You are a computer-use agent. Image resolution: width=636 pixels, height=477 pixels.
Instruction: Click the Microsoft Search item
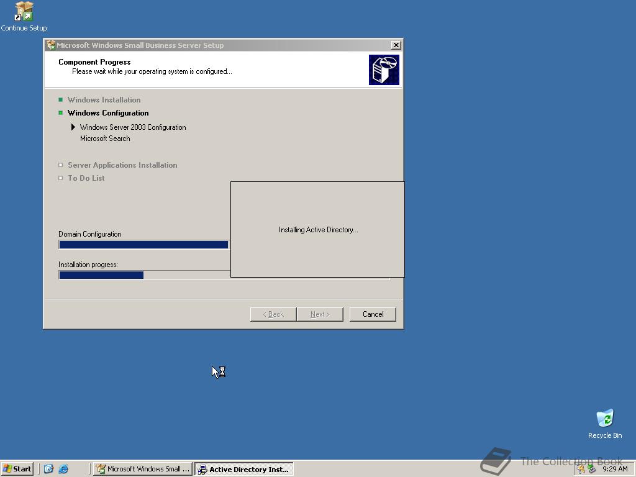pyautogui.click(x=105, y=139)
